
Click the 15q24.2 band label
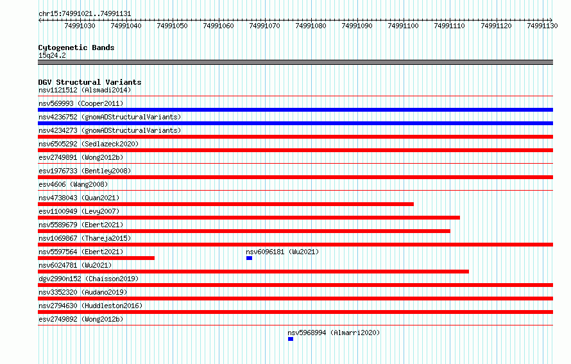pyautogui.click(x=52, y=55)
